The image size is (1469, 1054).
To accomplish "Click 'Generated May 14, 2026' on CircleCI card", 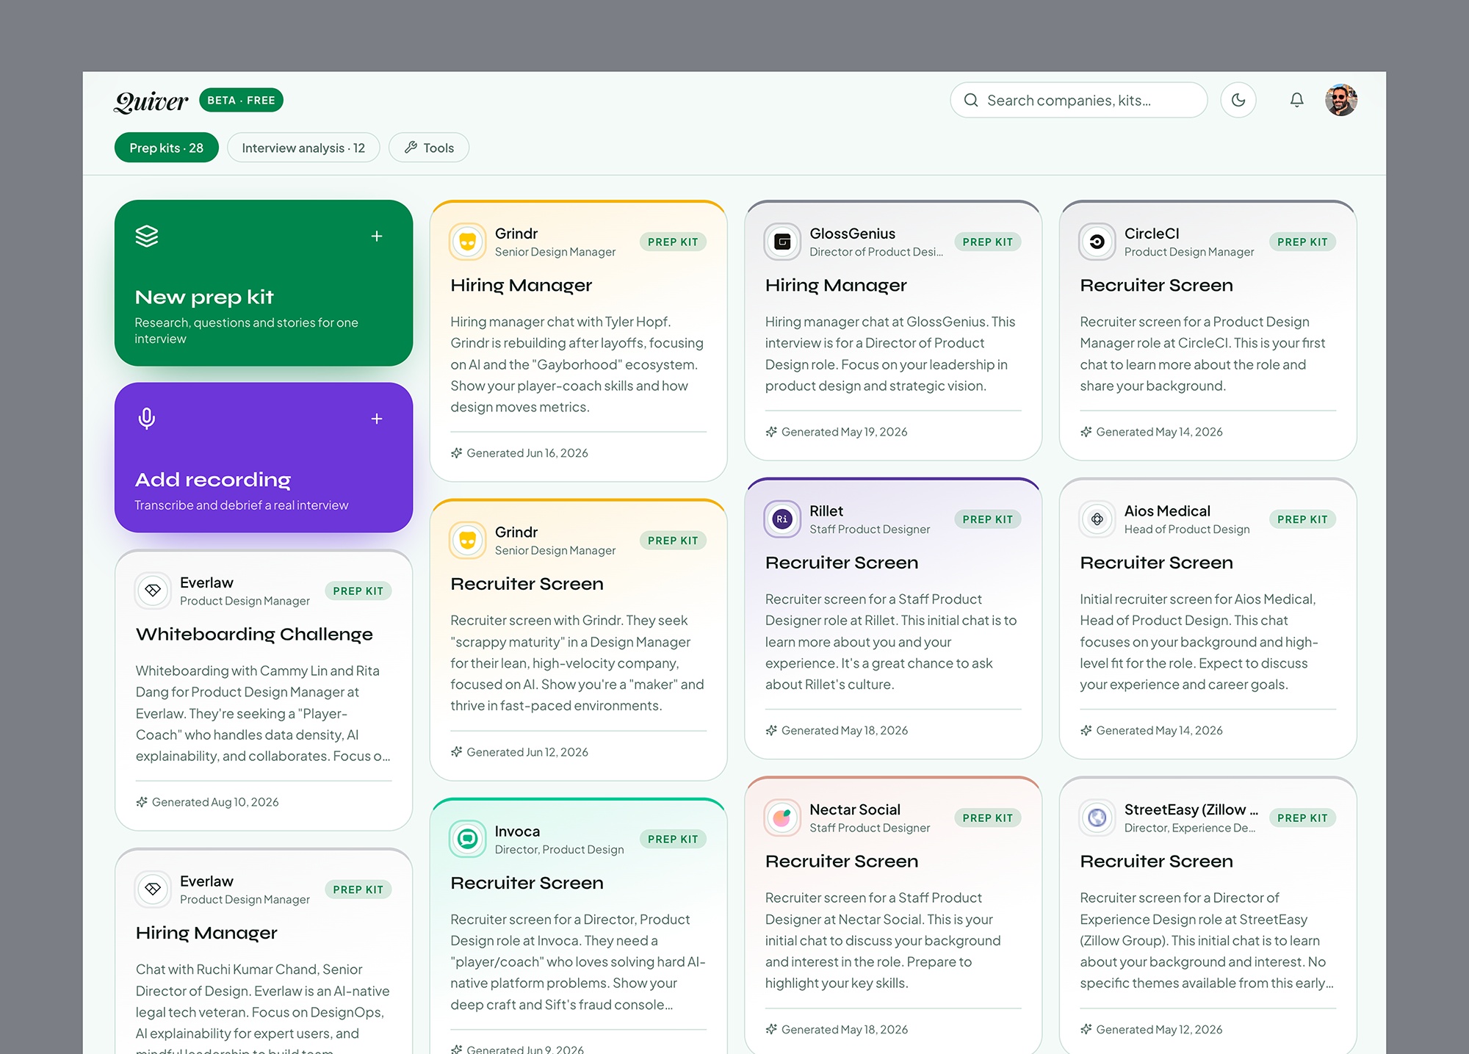I will click(x=1159, y=432).
